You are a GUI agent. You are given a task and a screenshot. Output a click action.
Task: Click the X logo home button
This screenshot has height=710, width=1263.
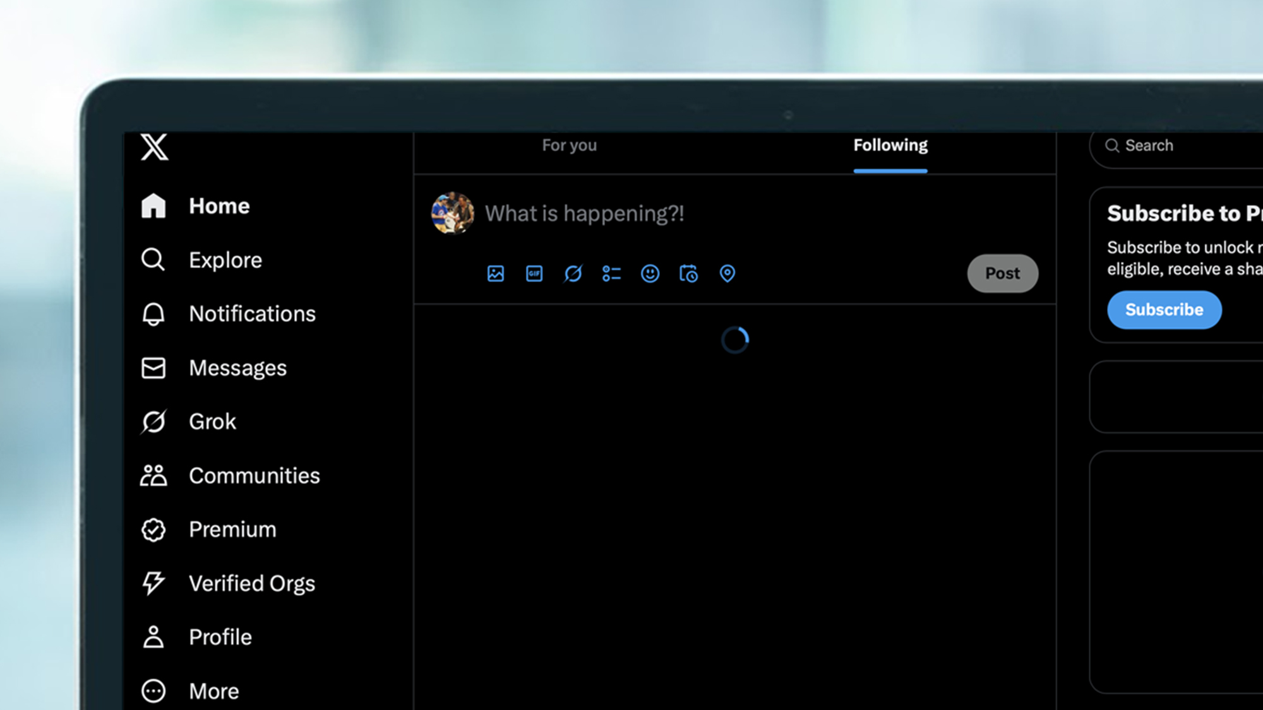[155, 148]
